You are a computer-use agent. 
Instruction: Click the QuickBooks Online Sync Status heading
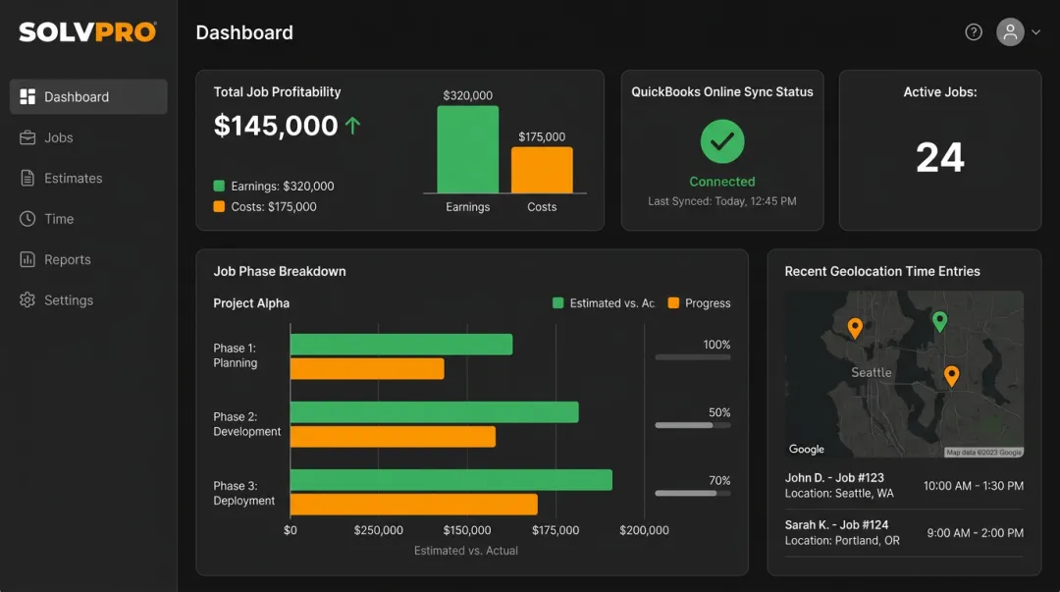(x=722, y=92)
